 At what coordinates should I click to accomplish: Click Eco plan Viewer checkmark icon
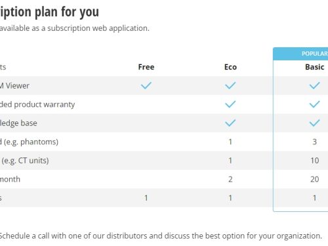(x=230, y=85)
